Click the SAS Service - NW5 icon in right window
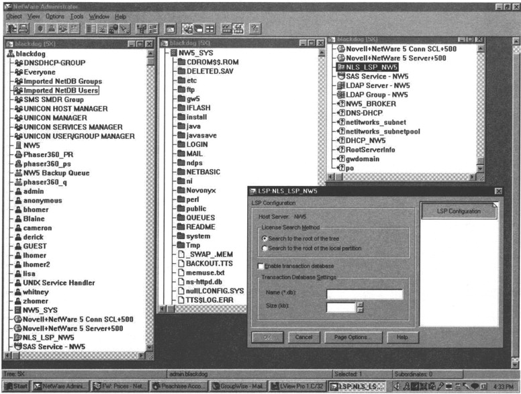 point(341,76)
